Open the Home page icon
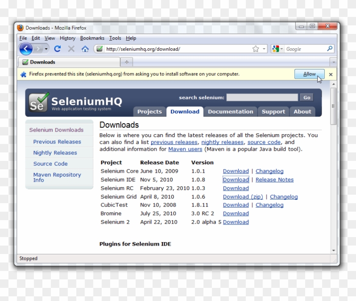This screenshot has width=356, height=301. click(x=85, y=49)
